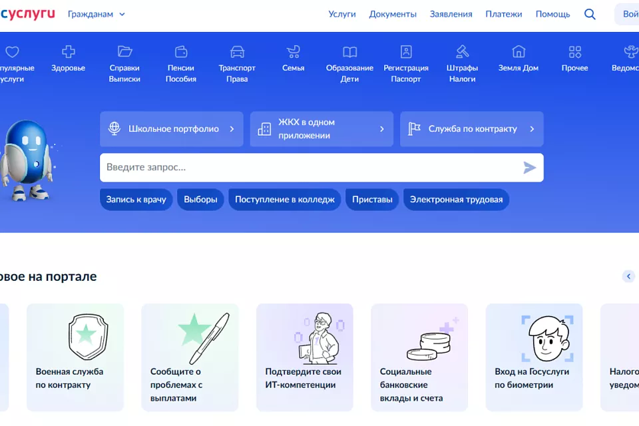
Task: Open the Семья stroller icon
Action: pyautogui.click(x=293, y=52)
